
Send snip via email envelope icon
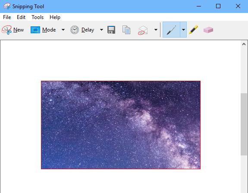point(143,30)
